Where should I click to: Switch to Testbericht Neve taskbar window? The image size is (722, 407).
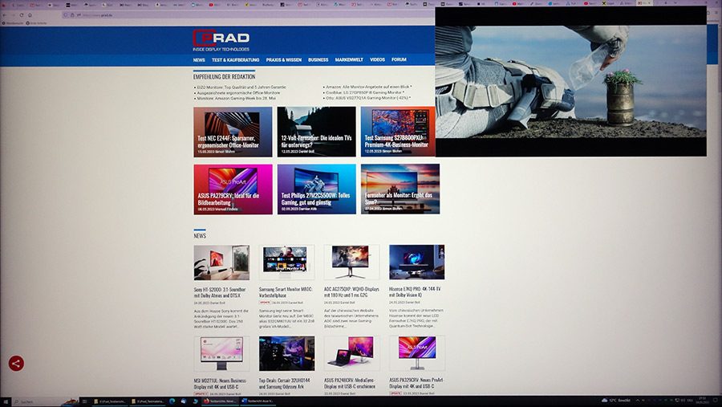220,401
